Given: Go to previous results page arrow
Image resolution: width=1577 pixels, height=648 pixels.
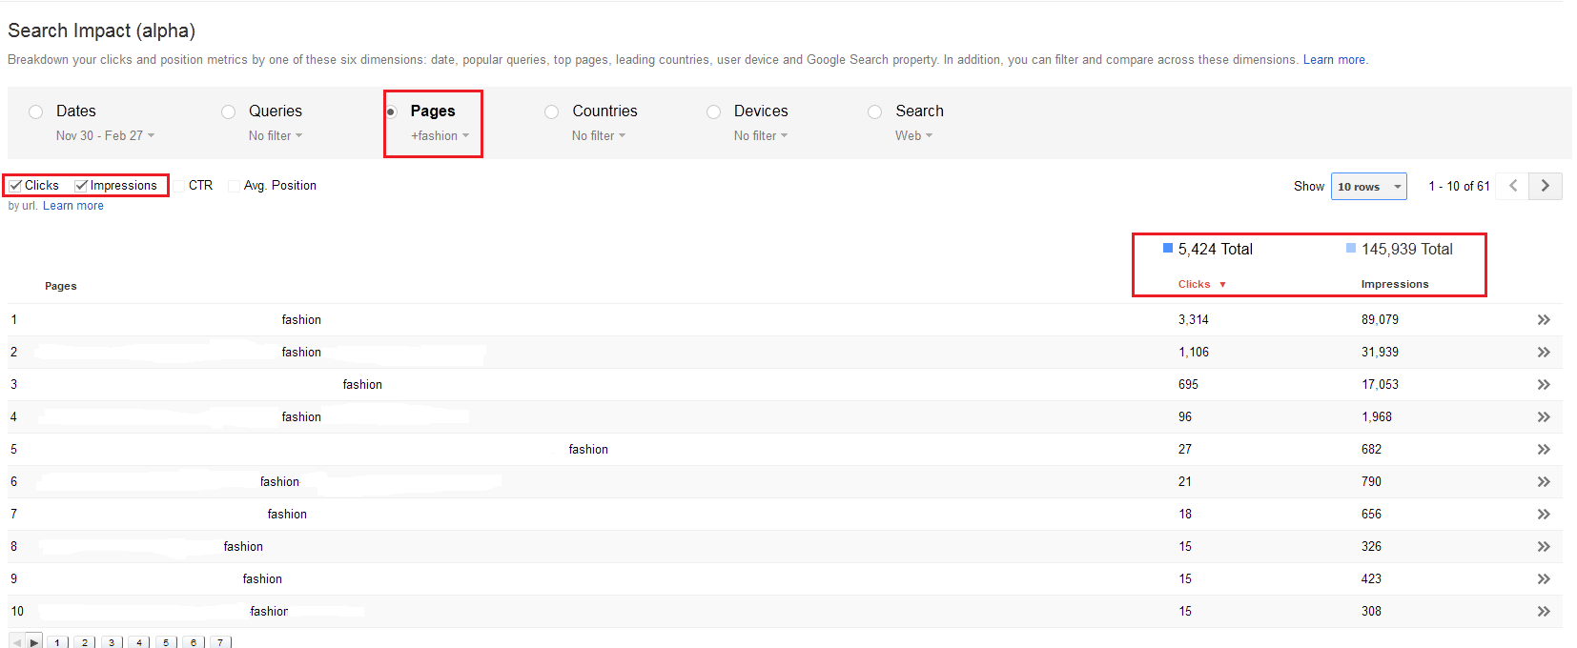Looking at the screenshot, I should click(x=1512, y=186).
